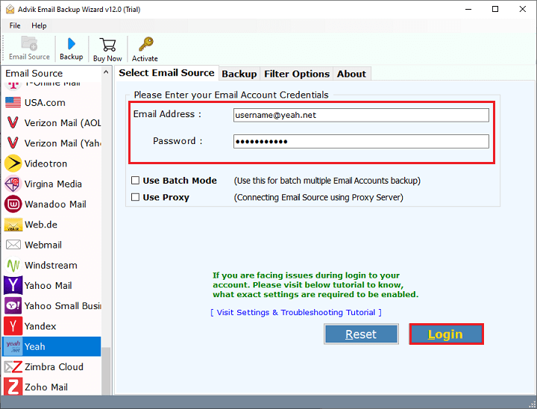Select the Wanadoo Mail icon

(x=13, y=204)
